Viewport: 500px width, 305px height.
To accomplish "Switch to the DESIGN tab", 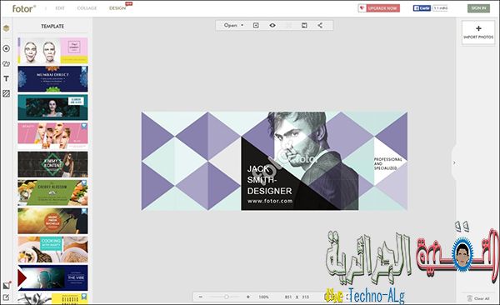I will click(117, 8).
